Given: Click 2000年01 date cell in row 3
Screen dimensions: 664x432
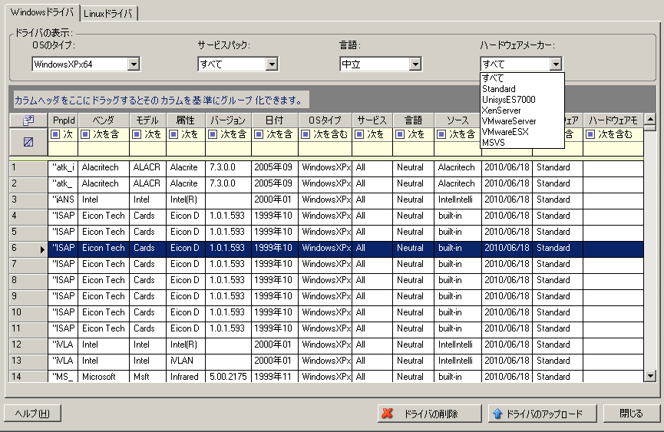Looking at the screenshot, I should [x=275, y=200].
